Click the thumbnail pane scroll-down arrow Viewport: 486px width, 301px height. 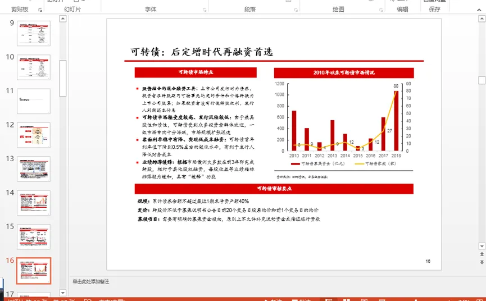coord(62,293)
